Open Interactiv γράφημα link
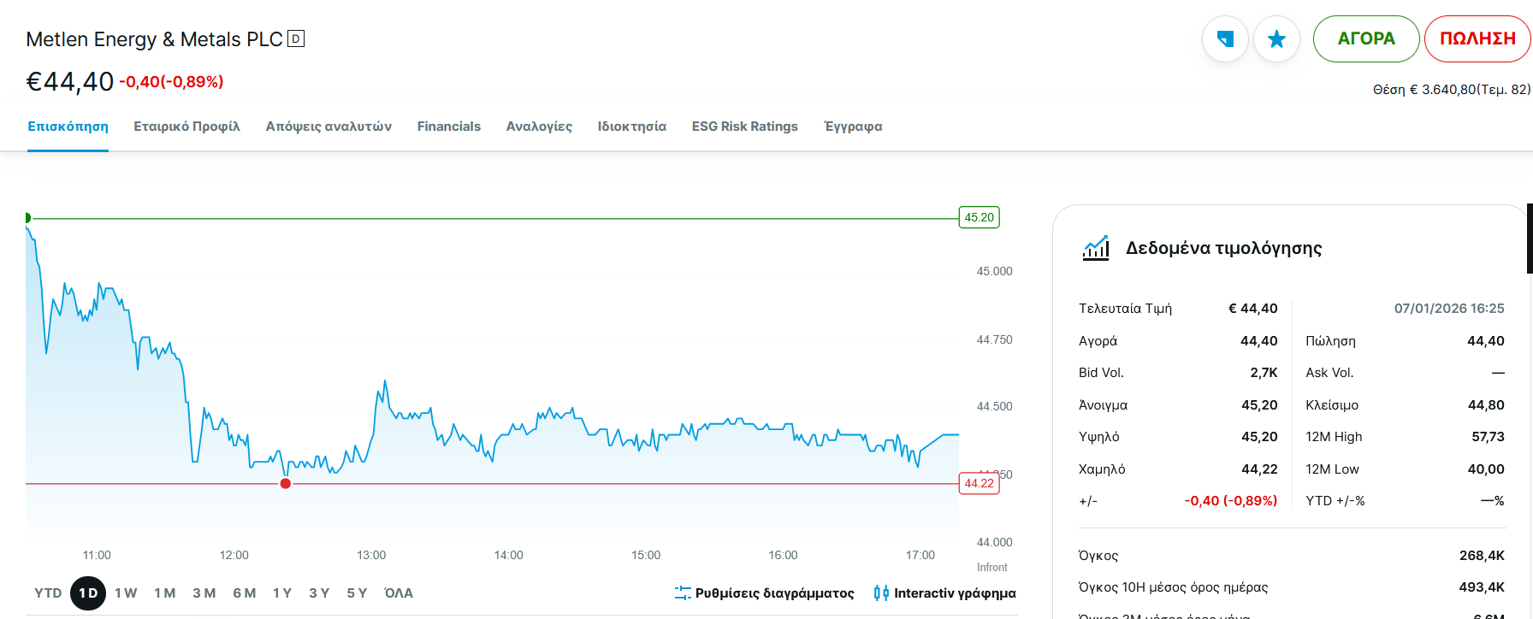Viewport: 1533px width, 619px height. point(955,592)
